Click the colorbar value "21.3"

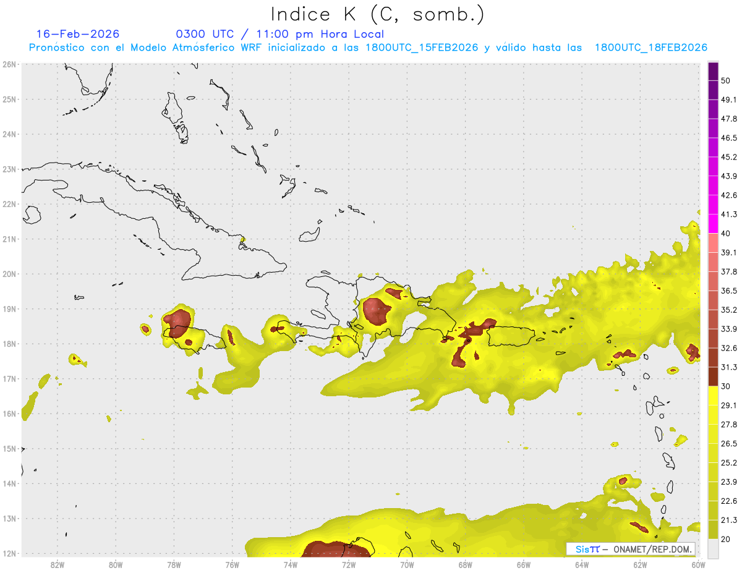click(x=728, y=520)
